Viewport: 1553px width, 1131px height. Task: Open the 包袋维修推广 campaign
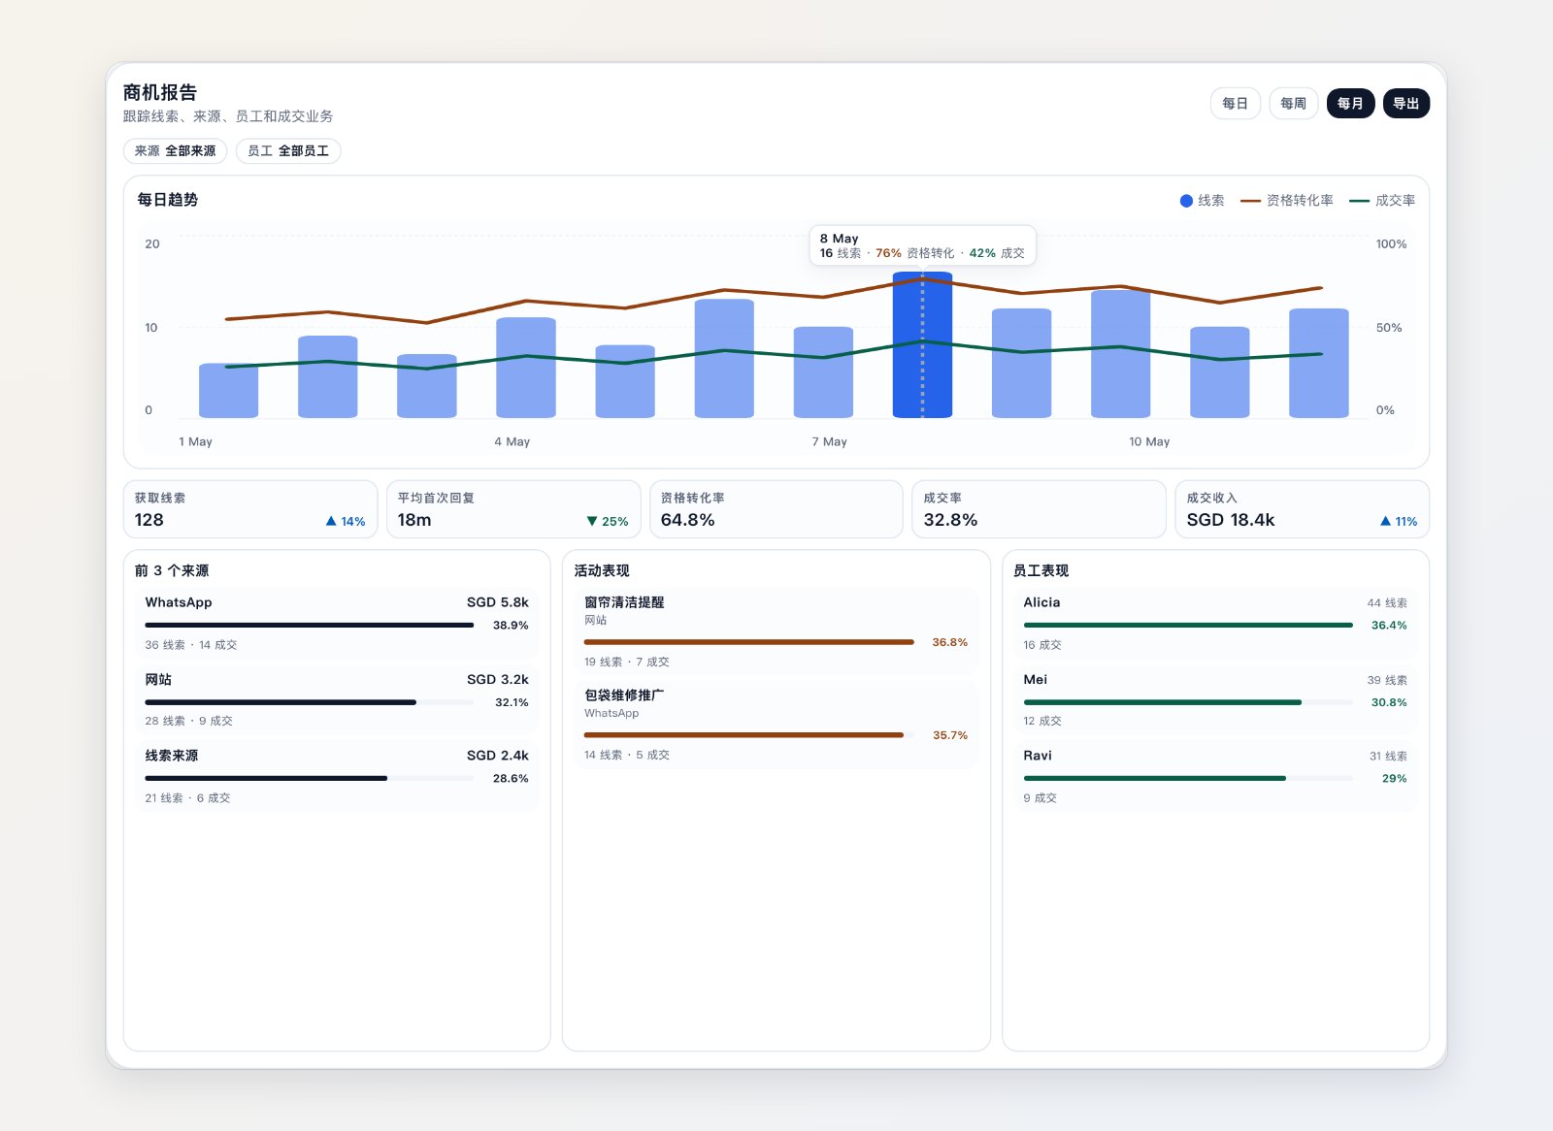click(x=776, y=725)
